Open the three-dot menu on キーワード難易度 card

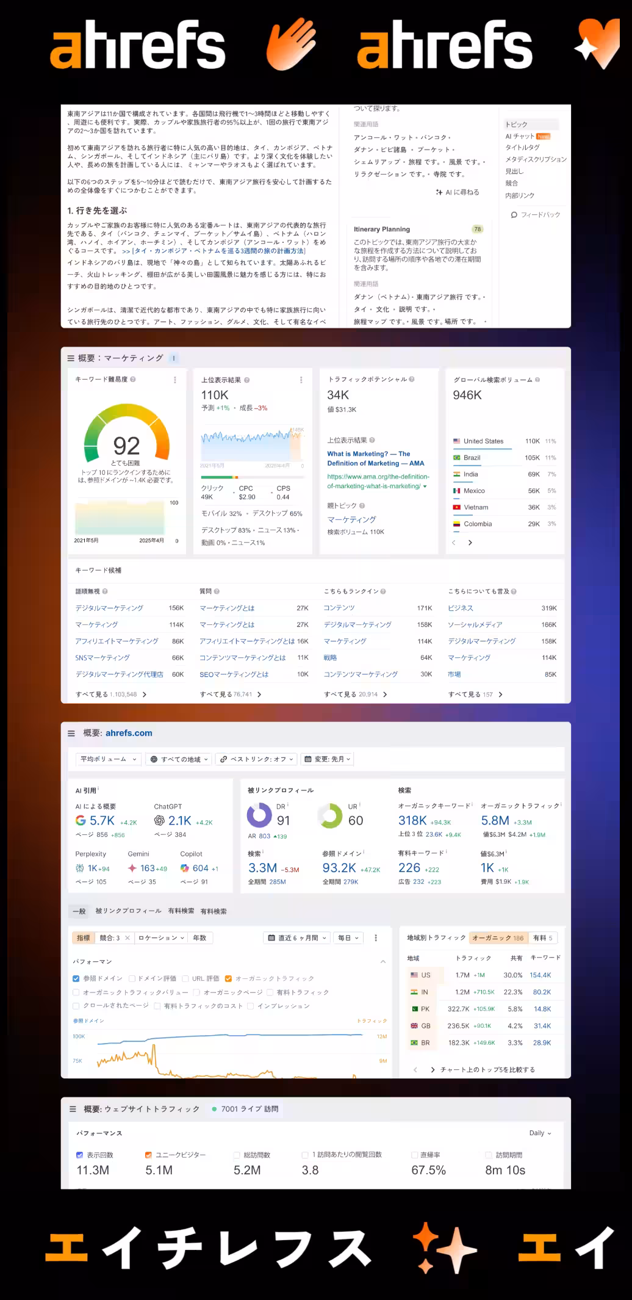pyautogui.click(x=175, y=380)
